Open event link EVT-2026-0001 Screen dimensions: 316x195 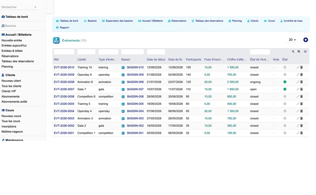point(64,133)
